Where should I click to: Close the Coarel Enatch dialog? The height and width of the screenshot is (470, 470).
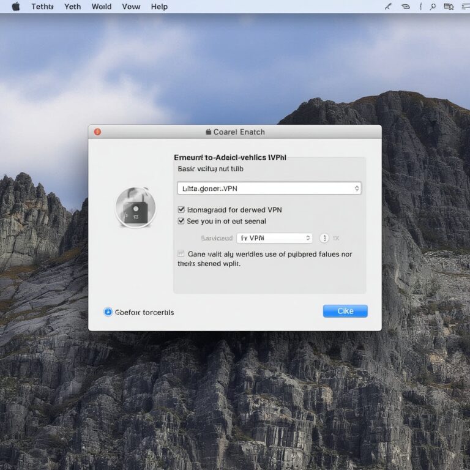click(x=97, y=132)
